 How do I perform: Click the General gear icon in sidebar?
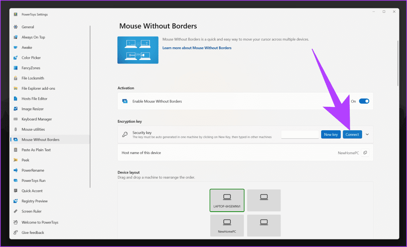(16, 27)
